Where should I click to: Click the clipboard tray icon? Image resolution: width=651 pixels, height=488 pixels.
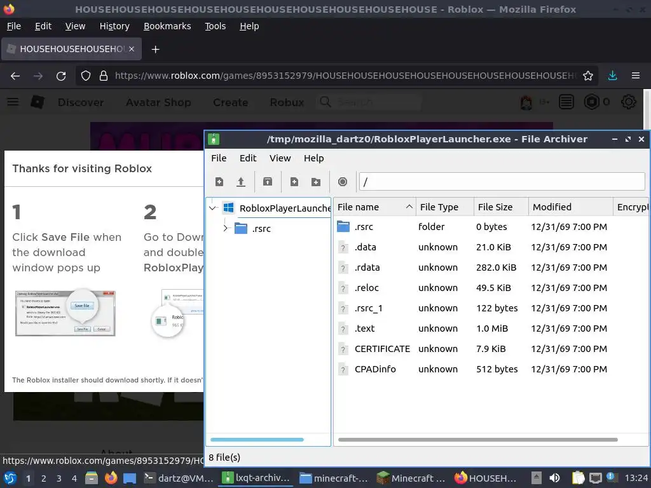578,478
